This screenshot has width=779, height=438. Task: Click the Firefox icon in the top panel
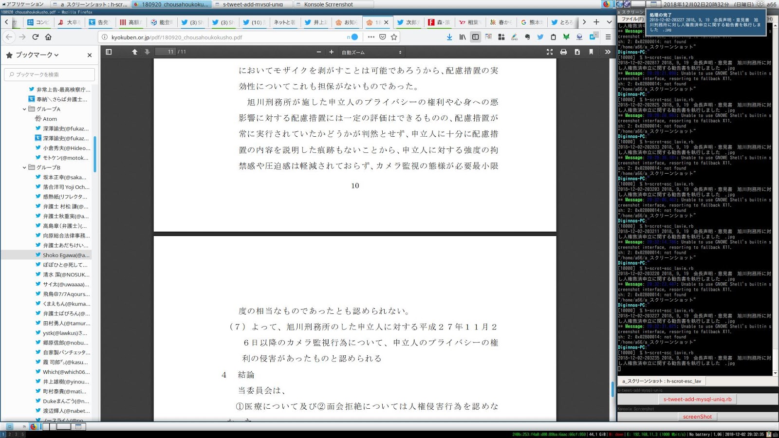coord(606,4)
